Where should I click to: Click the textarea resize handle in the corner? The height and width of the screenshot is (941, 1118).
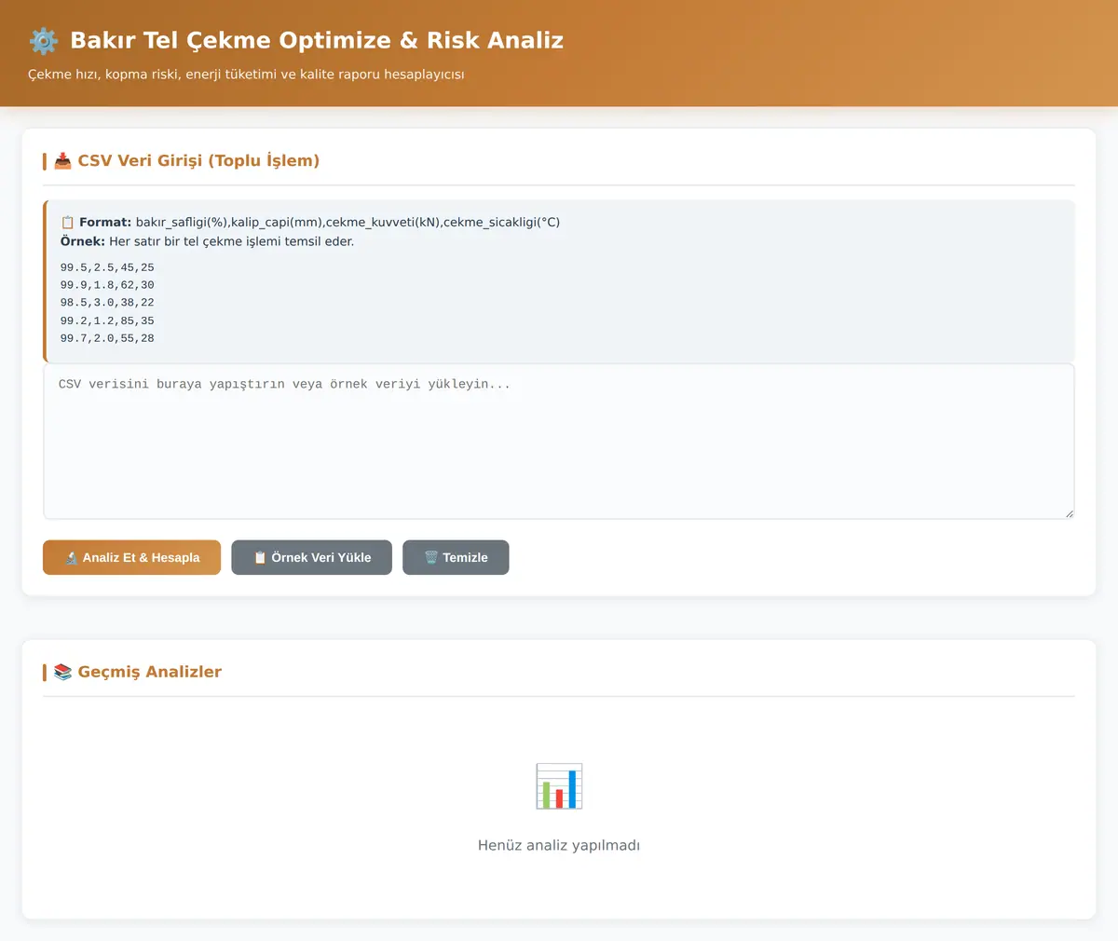coord(1069,513)
